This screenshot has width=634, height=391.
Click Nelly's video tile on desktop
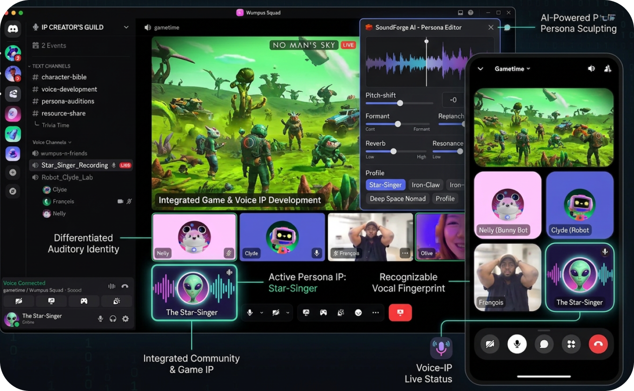pos(194,237)
